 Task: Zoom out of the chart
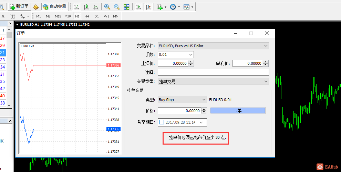[x=117, y=7]
